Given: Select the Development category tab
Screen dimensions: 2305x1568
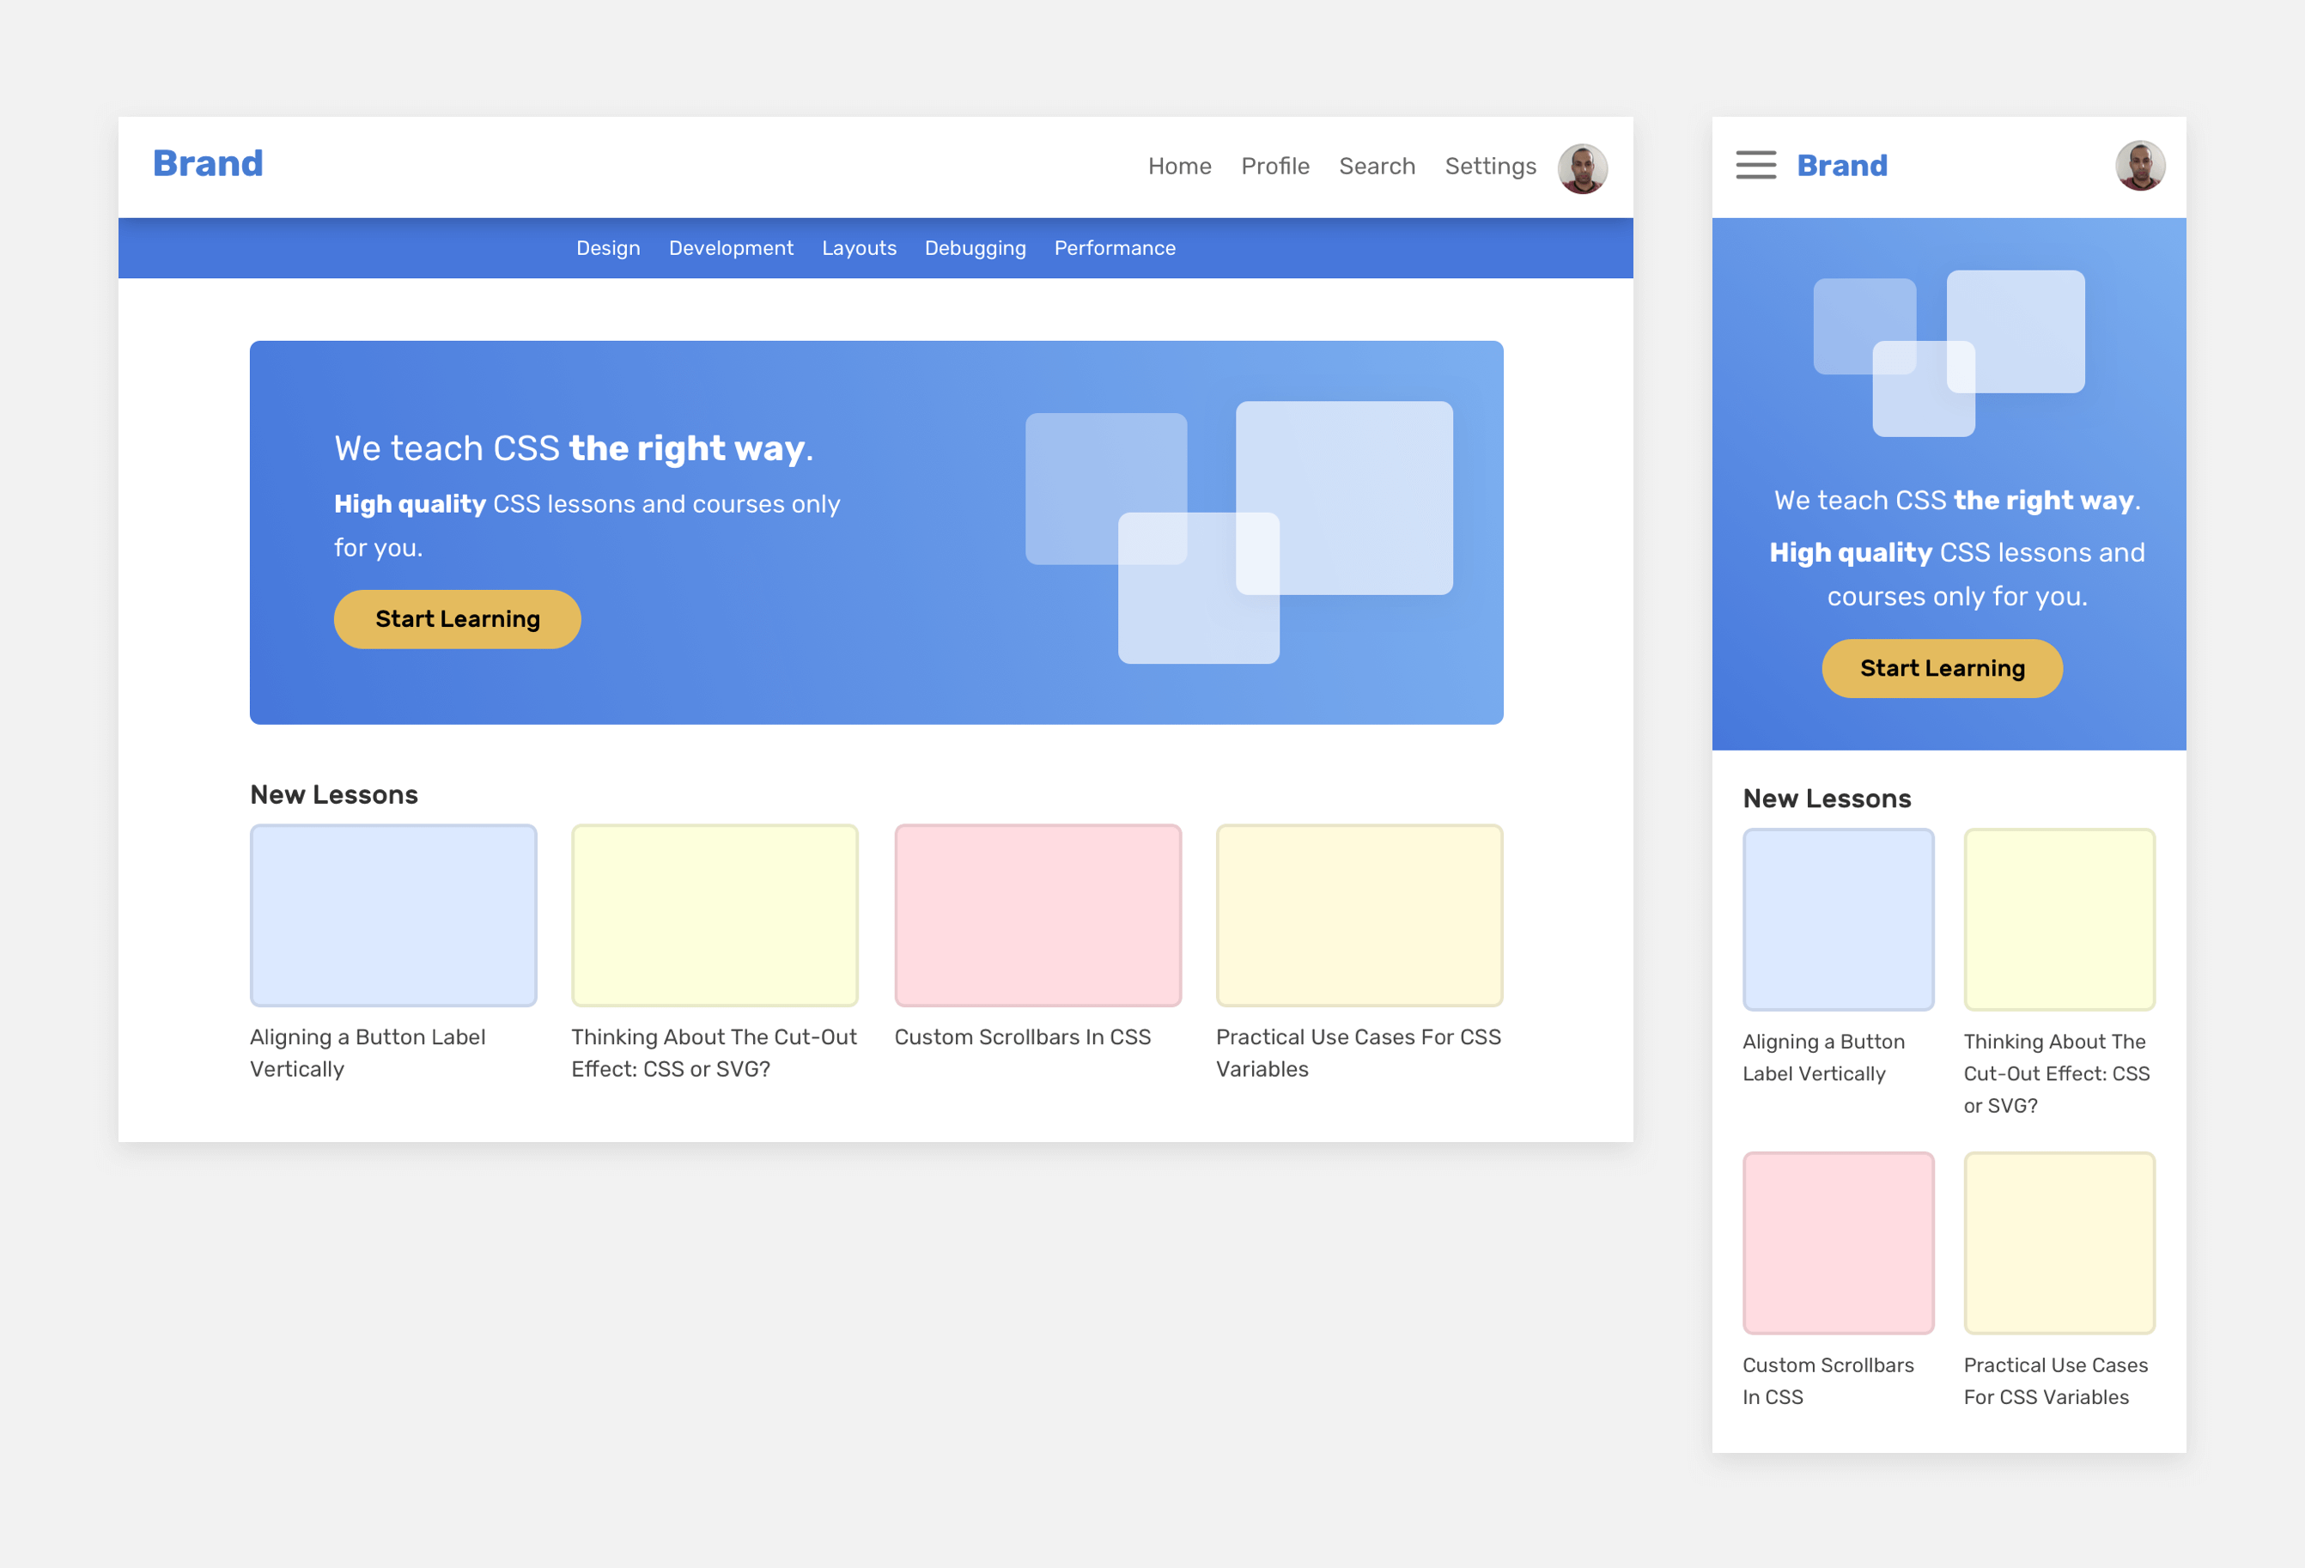Looking at the screenshot, I should 731,248.
